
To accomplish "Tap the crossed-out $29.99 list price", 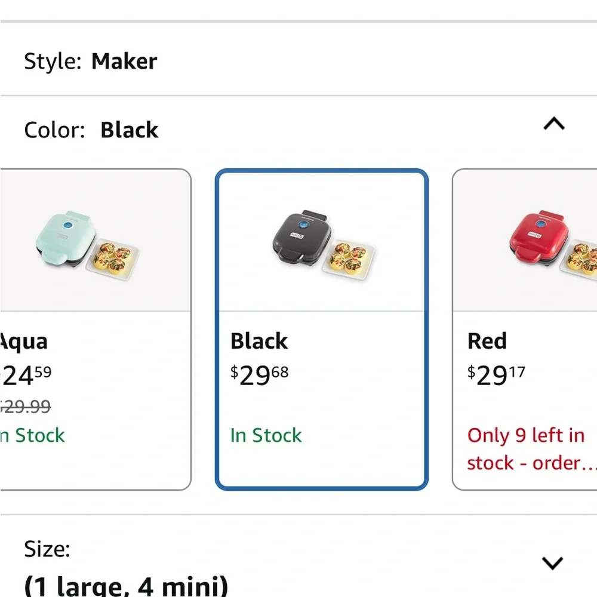I will 26,407.
